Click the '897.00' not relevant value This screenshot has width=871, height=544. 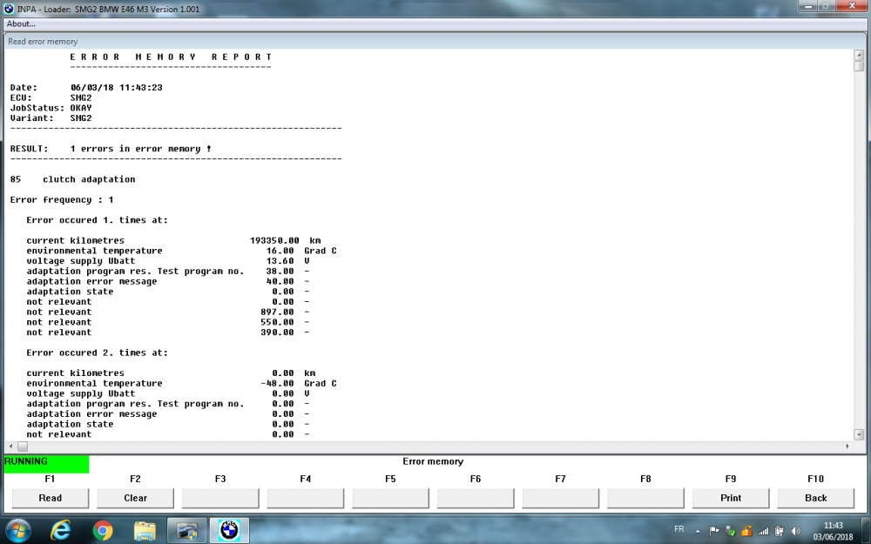tap(277, 312)
